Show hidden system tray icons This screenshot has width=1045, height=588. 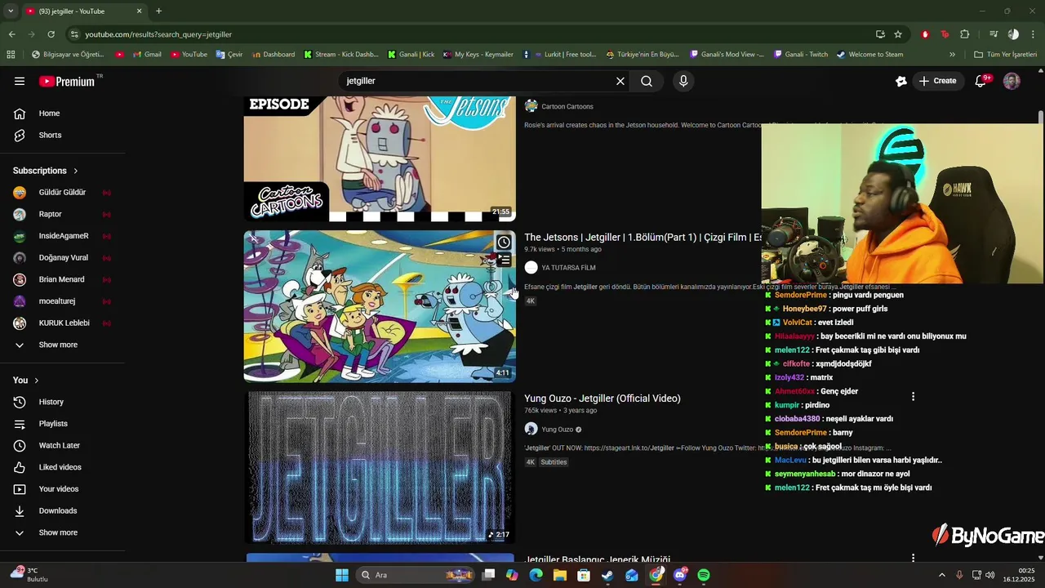coord(941,575)
